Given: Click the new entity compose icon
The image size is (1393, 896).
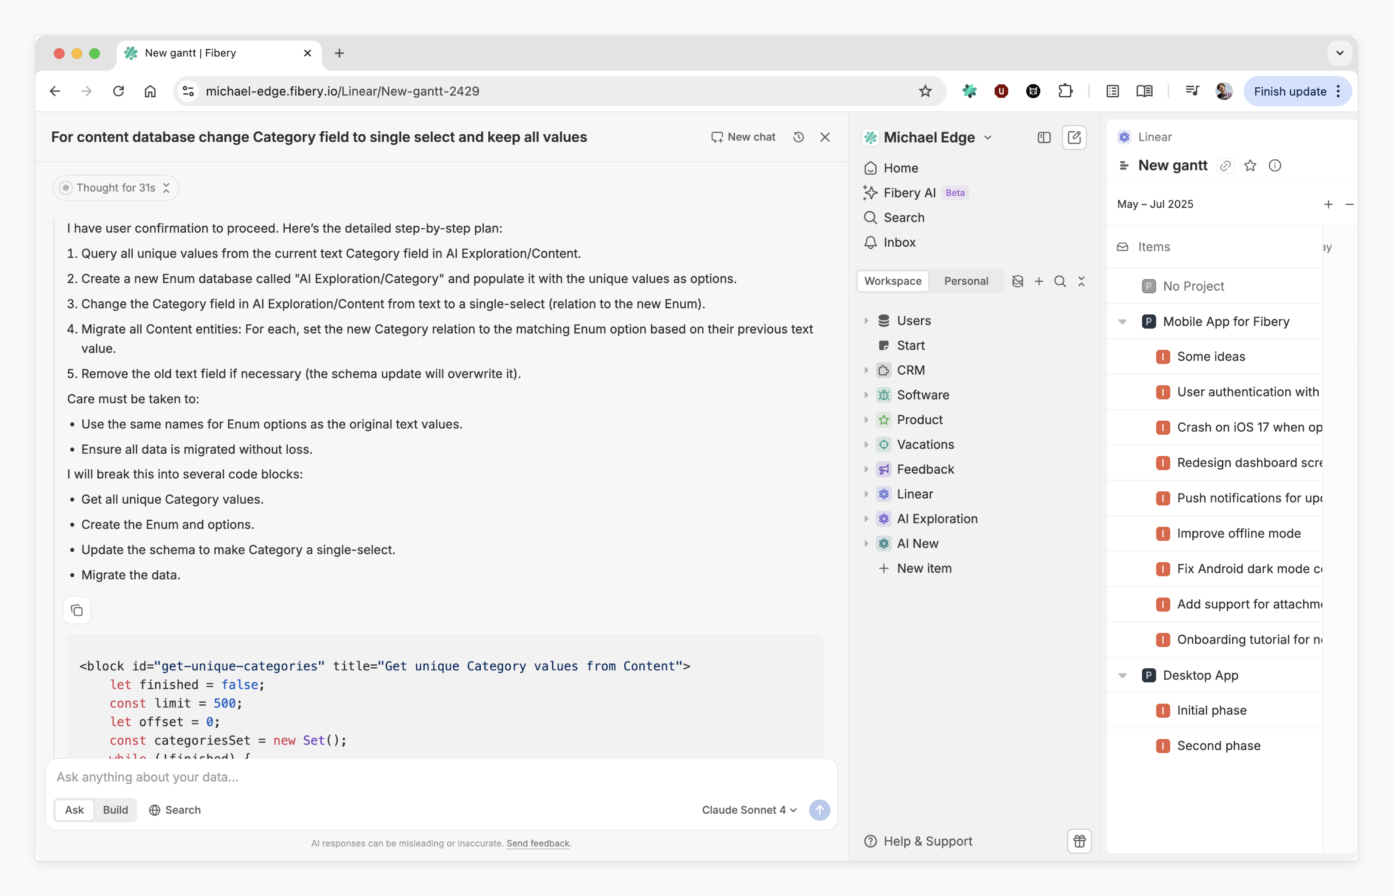Looking at the screenshot, I should 1074,137.
